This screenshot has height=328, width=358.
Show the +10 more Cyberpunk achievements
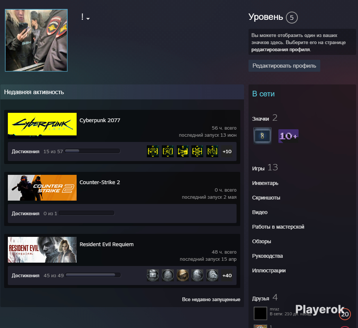pyautogui.click(x=227, y=151)
